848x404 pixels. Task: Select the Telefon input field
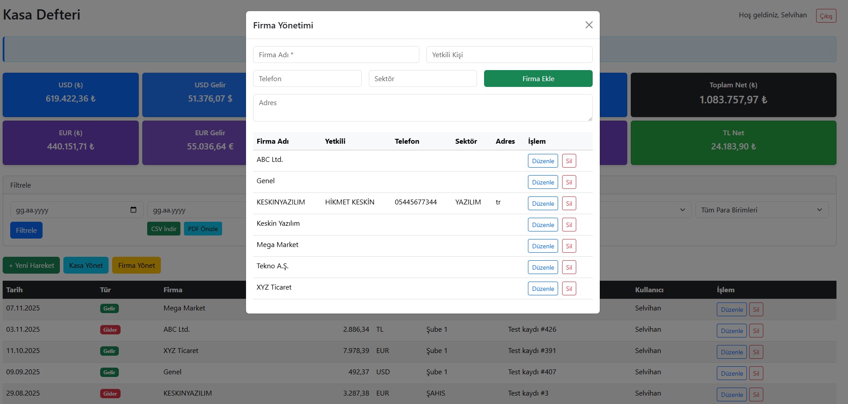pyautogui.click(x=307, y=78)
